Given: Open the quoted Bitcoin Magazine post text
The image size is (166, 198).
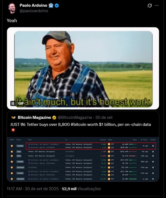Looking at the screenshot, I should click(81, 127).
